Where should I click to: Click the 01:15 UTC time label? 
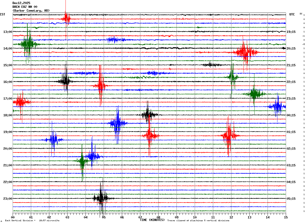pyautogui.click(x=291, y=132)
